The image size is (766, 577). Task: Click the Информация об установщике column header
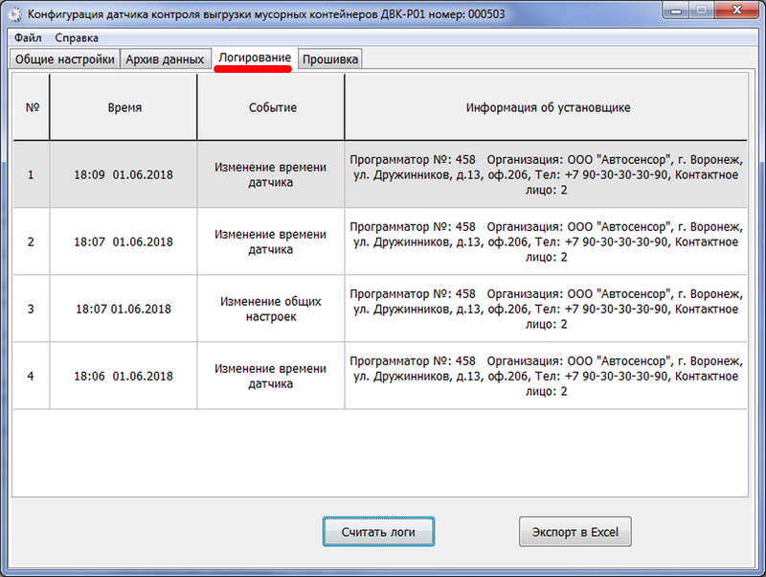point(546,107)
